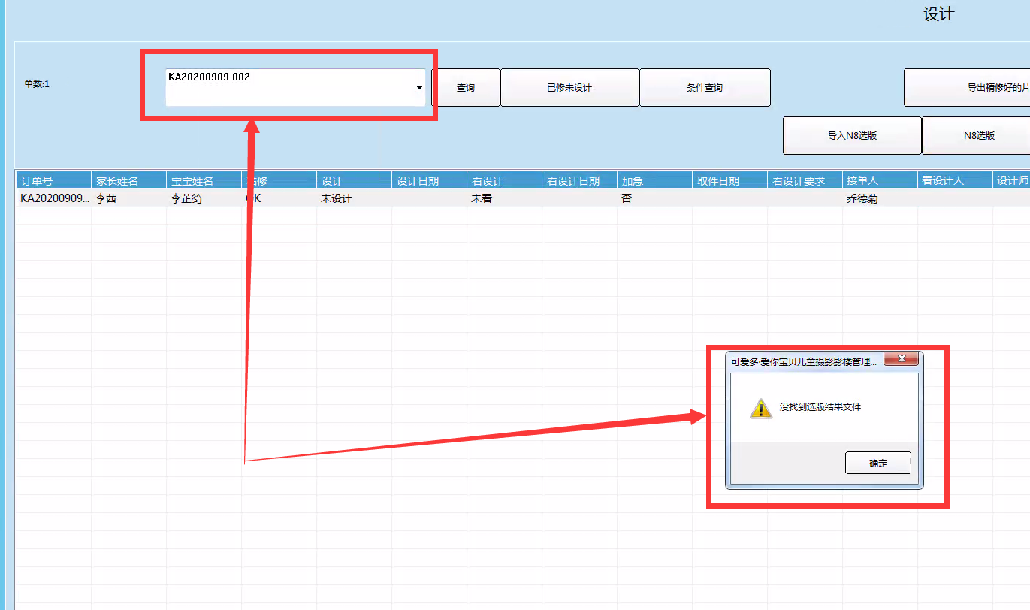Screen dimensions: 1030x610
Task: Sort by the 宝宝姓名 column header
Action: pos(204,180)
